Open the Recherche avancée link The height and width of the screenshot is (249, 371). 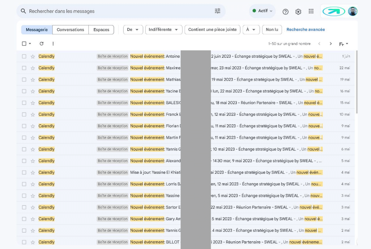[x=305, y=30]
